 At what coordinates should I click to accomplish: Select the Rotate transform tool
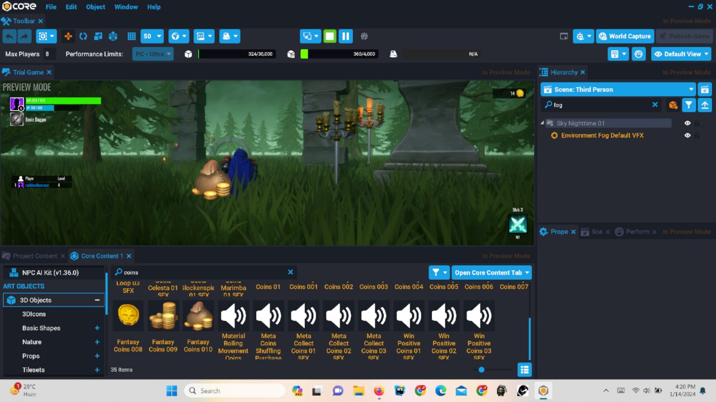[83, 36]
